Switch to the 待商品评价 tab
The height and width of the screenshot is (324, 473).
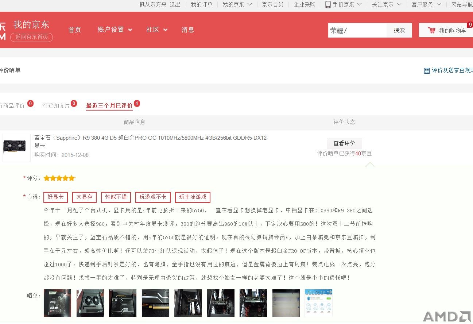pyautogui.click(x=12, y=105)
